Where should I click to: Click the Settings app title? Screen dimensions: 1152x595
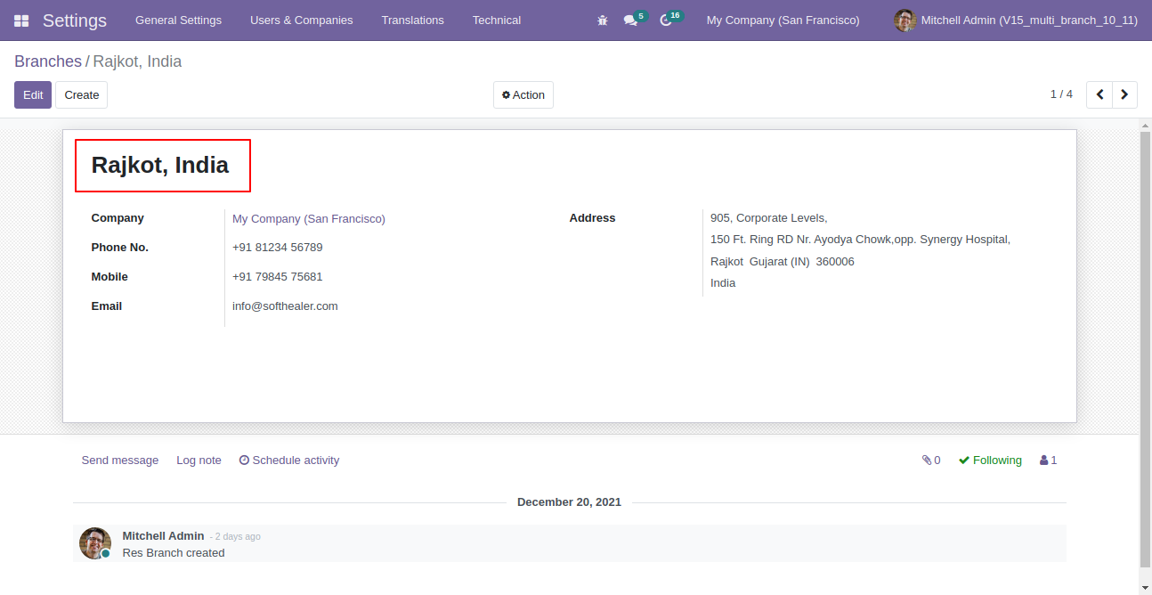75,20
